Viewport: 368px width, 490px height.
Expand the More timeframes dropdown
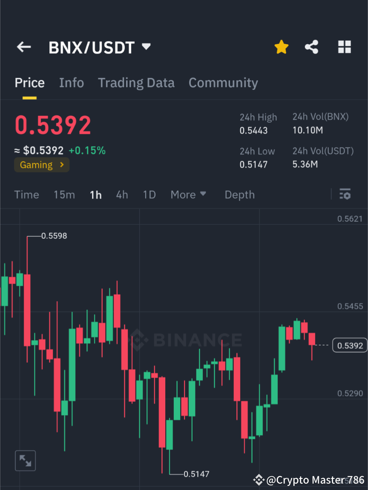(x=188, y=195)
